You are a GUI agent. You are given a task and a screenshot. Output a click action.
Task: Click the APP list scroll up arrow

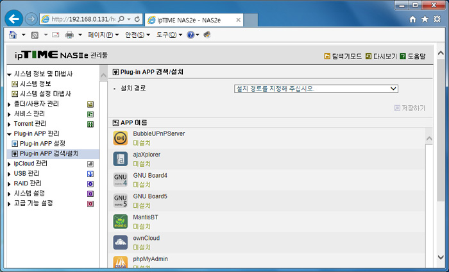(429, 139)
